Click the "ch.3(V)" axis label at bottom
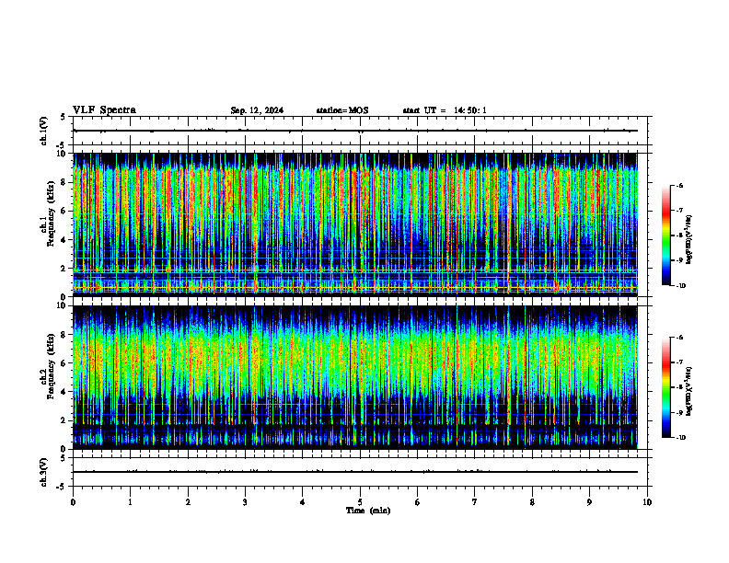The image size is (729, 563). click(44, 472)
